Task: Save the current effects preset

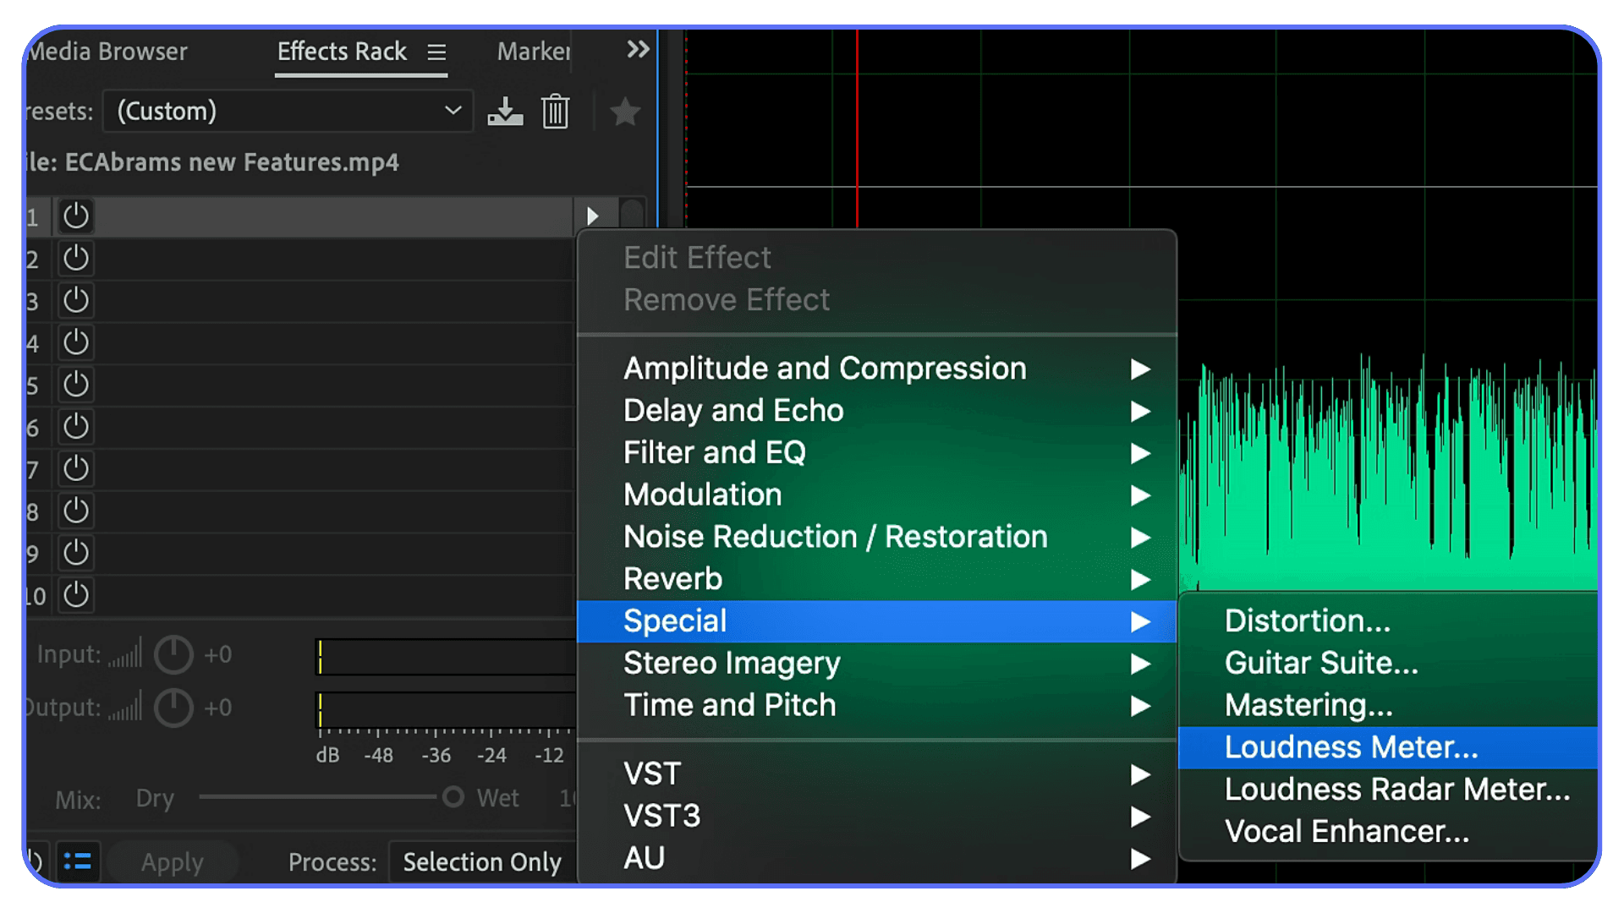Action: pos(505,111)
